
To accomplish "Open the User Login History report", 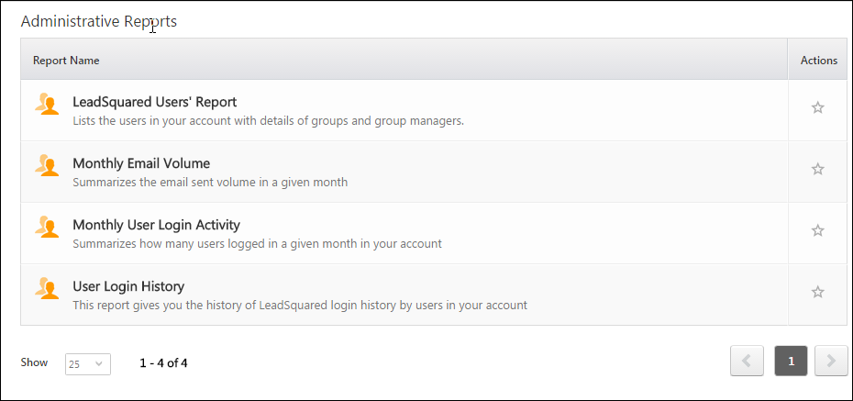I will (128, 286).
